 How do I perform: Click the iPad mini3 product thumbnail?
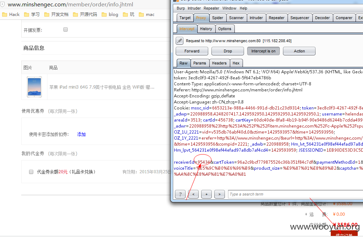[x=34, y=87]
